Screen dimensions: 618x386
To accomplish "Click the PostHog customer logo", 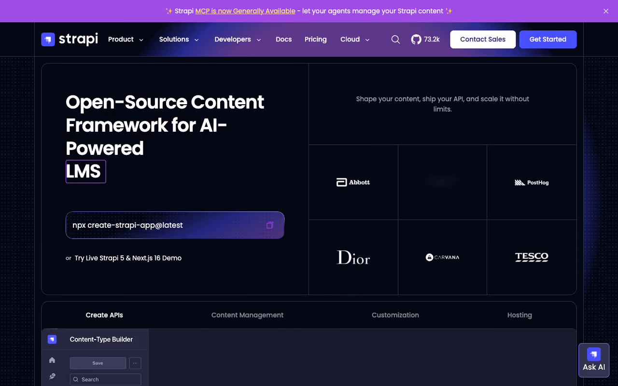I will tap(532, 182).
